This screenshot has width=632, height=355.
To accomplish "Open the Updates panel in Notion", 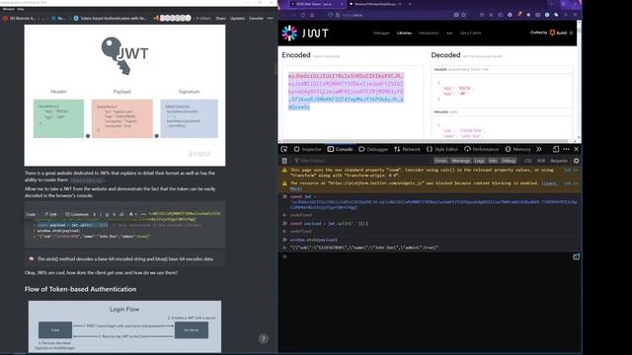I will pyautogui.click(x=237, y=18).
